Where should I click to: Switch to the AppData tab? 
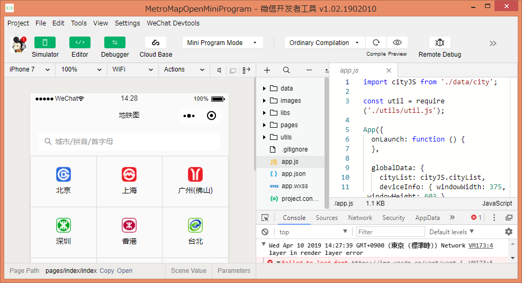427,218
